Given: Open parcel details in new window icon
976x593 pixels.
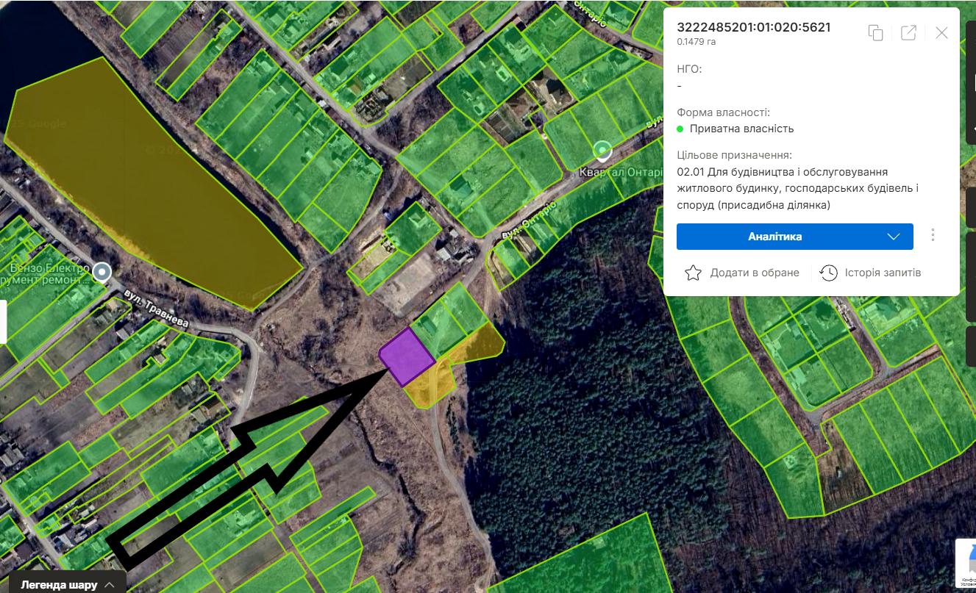Looking at the screenshot, I should coord(908,32).
